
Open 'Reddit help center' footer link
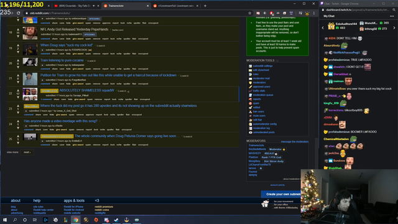44,210
